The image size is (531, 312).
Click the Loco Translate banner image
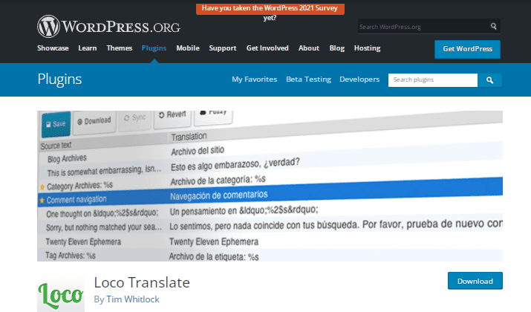tap(270, 186)
